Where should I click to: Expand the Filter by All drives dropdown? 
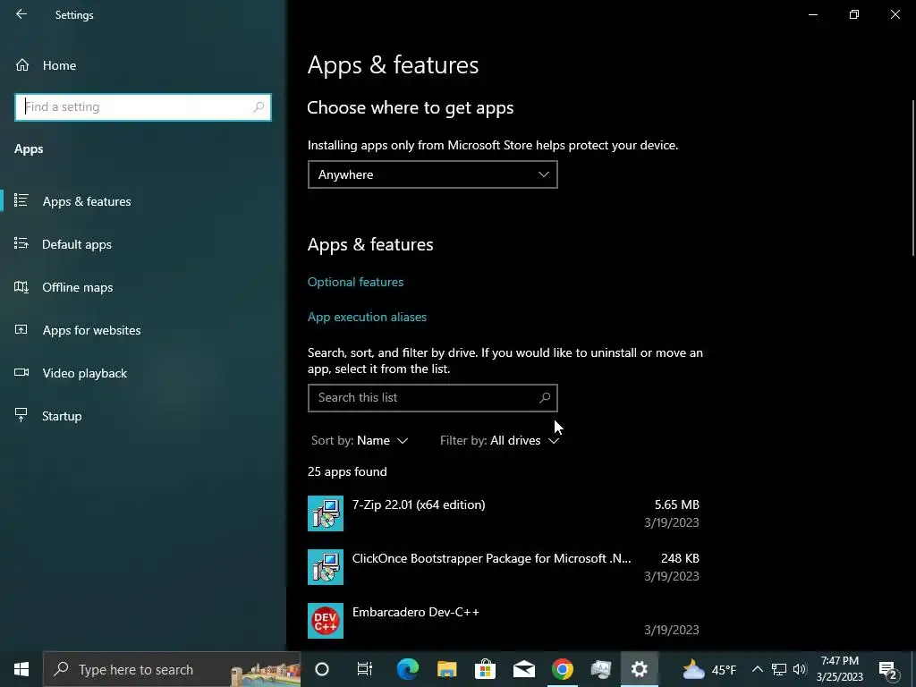pyautogui.click(x=499, y=440)
